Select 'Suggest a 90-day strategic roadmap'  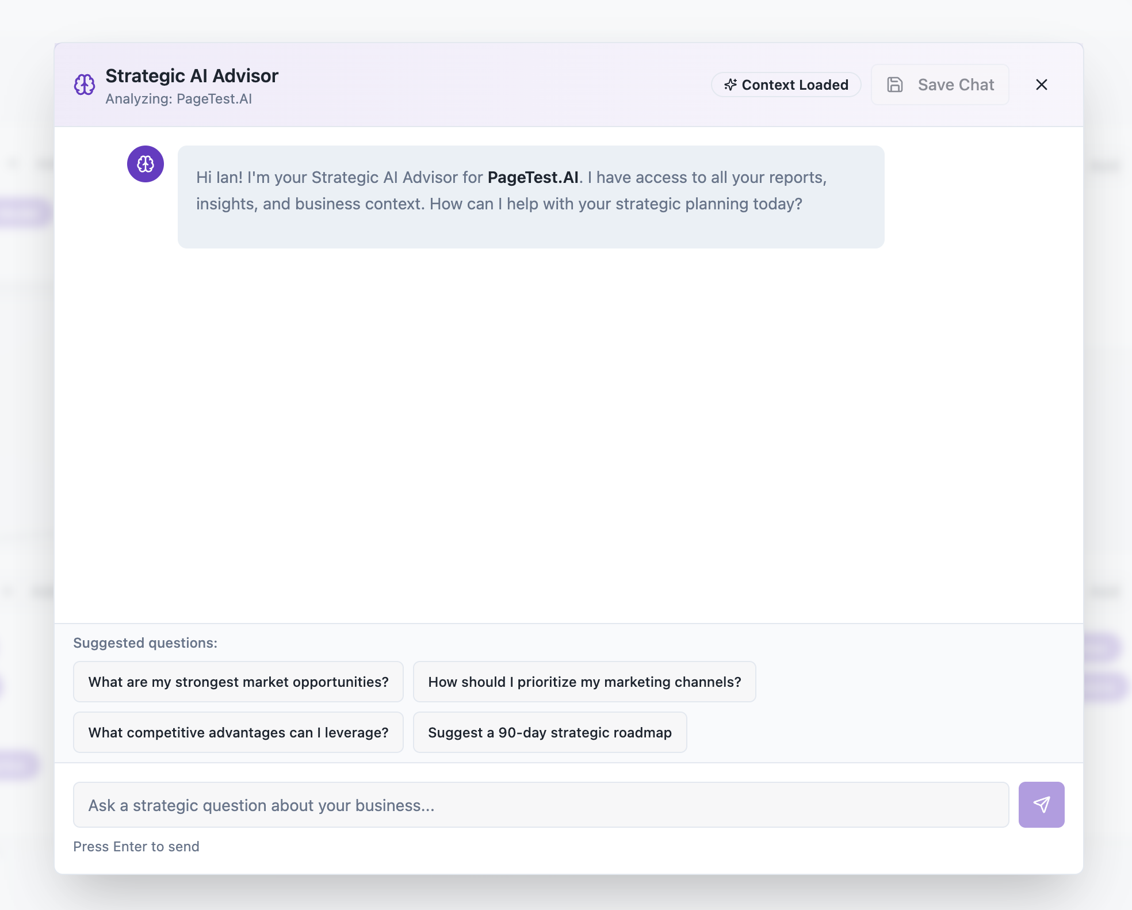point(549,732)
